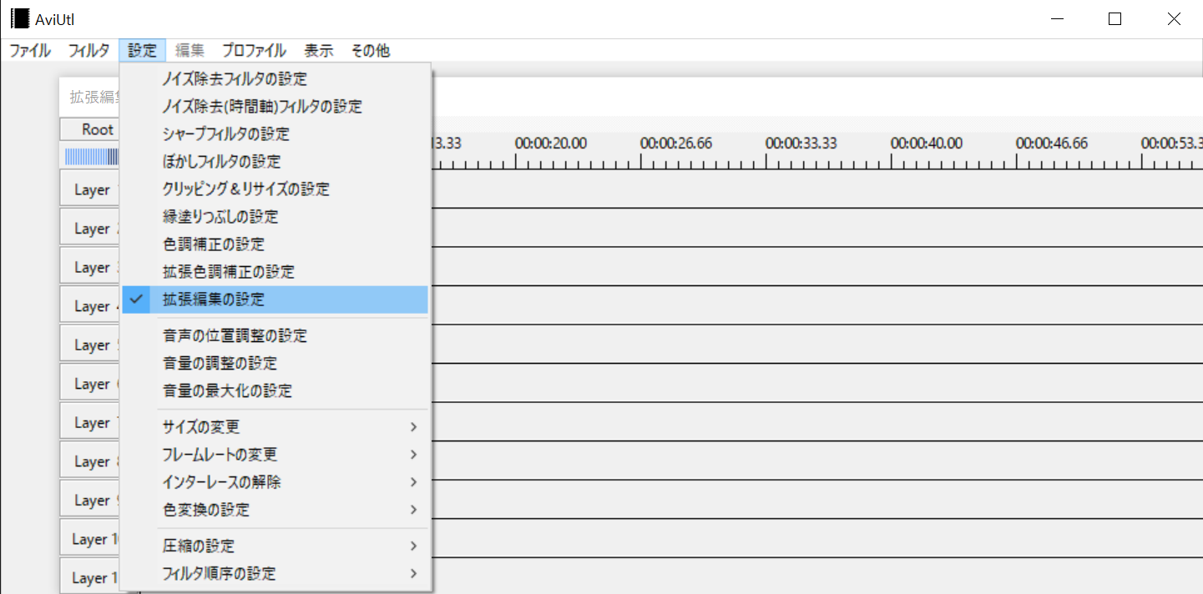Viewport: 1203px width, 594px height.
Task: Expand the インターレースの解除 submenu
Action: [x=275, y=482]
